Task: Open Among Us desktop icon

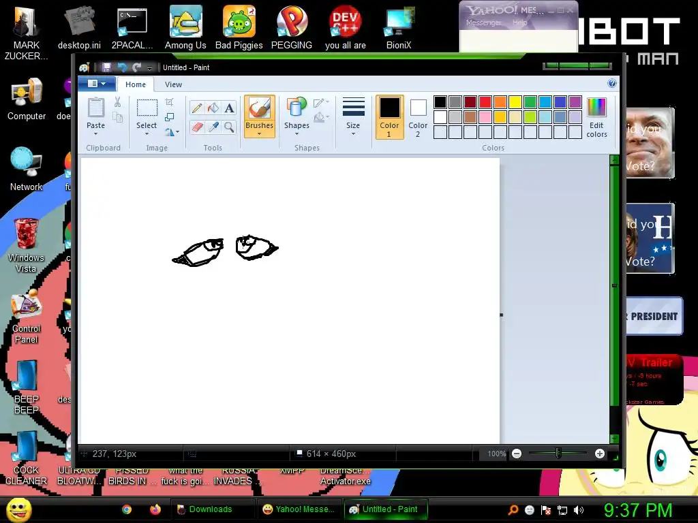Action: (185, 27)
